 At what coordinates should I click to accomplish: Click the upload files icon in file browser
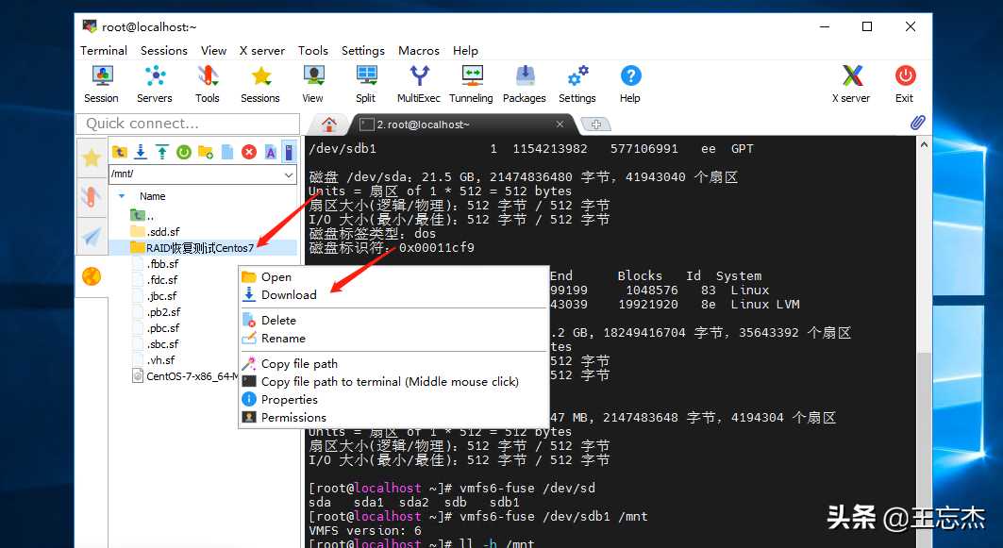(162, 151)
